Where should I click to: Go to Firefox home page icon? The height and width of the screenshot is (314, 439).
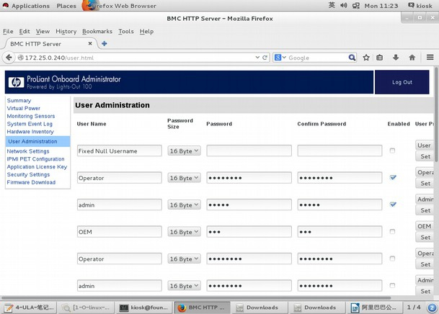[412, 58]
